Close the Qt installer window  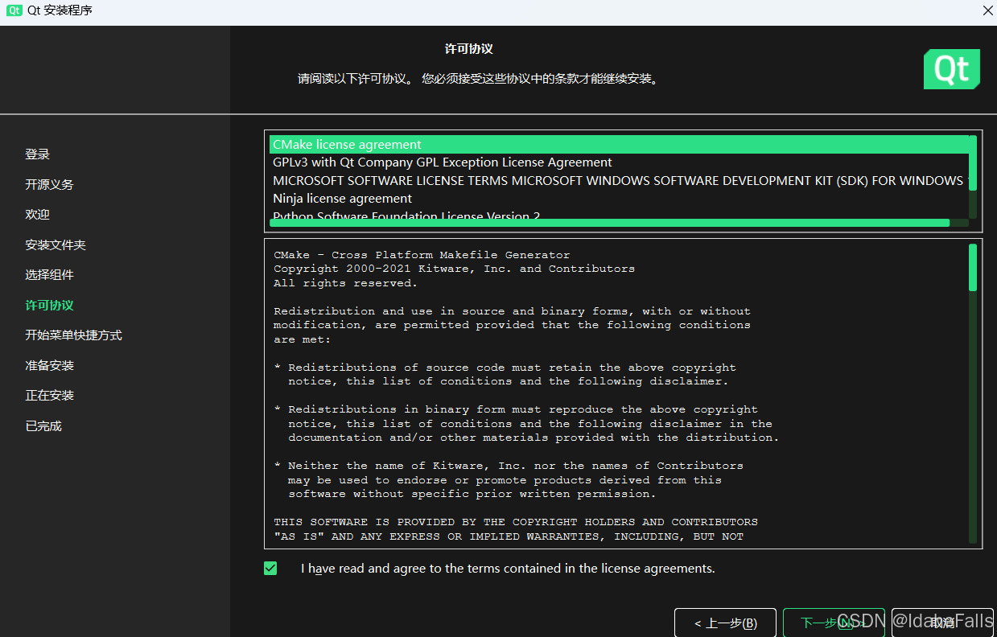tap(987, 10)
